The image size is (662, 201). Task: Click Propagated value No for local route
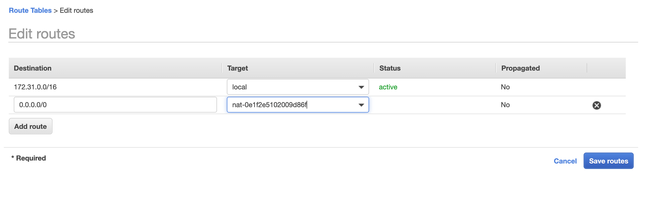coord(505,87)
